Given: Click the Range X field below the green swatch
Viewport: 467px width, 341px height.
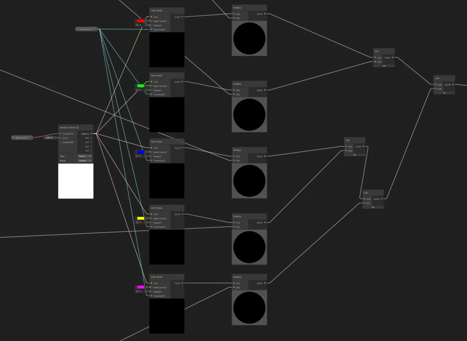Looking at the screenshot, I should (x=140, y=90).
